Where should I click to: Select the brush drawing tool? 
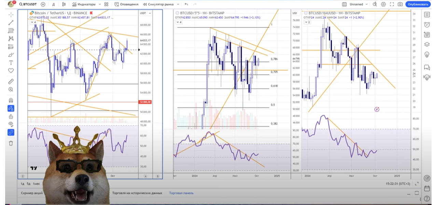click(x=11, y=55)
